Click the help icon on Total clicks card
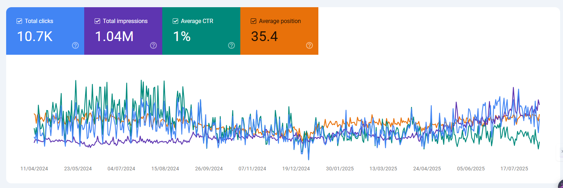Screen dimensions: 563x188 click(76, 45)
